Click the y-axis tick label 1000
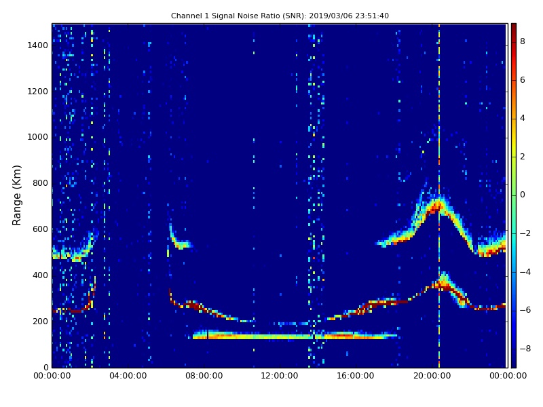Viewport: 543px width, 407px height. (x=38, y=137)
